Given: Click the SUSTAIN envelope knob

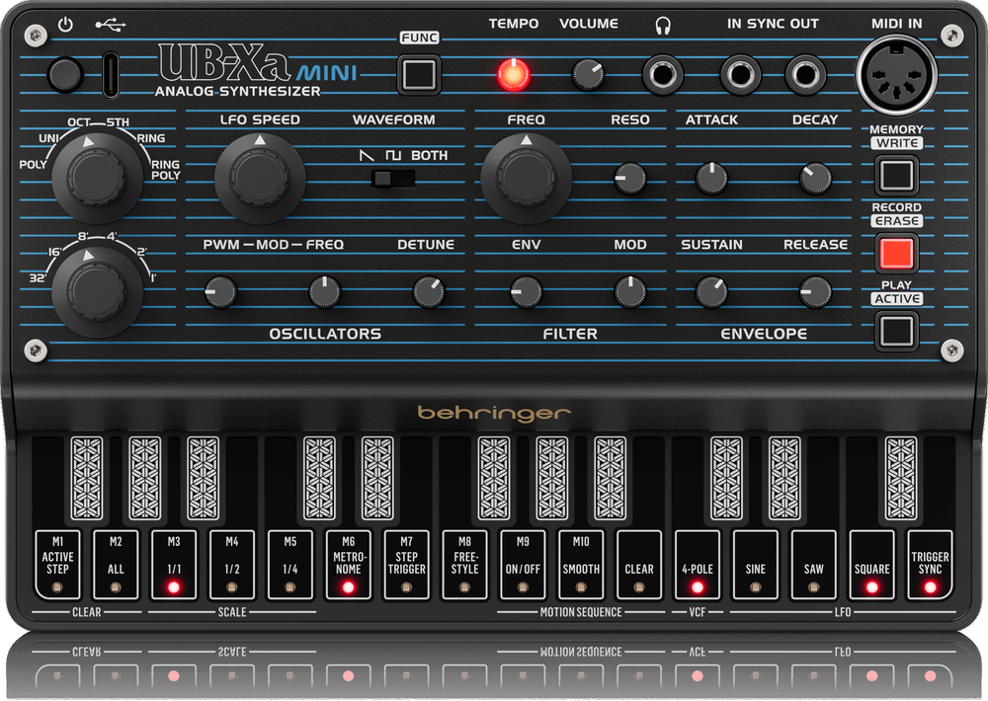Looking at the screenshot, I should [709, 292].
